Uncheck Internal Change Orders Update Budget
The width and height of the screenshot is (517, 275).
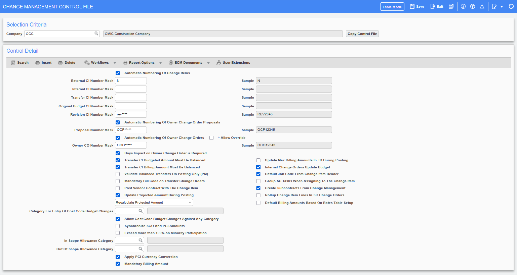[x=258, y=167]
